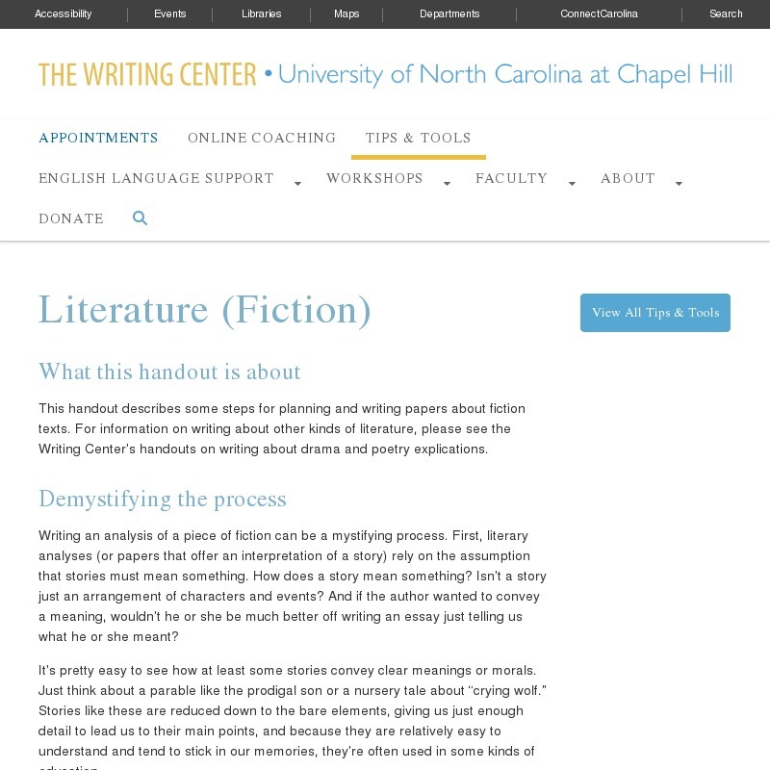
Task: Open Maps from the utility navigation
Action: pyautogui.click(x=346, y=13)
